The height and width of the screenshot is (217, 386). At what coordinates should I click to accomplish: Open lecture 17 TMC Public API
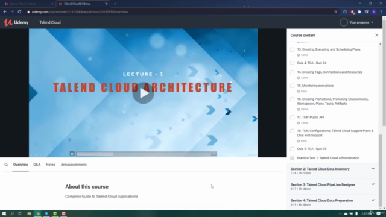pos(311,118)
